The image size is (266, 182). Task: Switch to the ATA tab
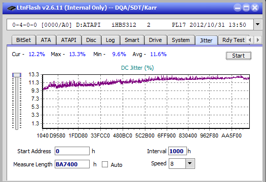(46, 40)
